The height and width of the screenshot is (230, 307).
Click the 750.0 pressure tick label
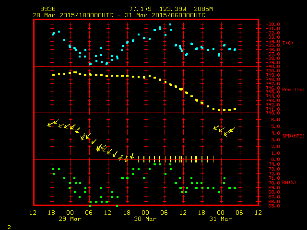tap(272, 71)
